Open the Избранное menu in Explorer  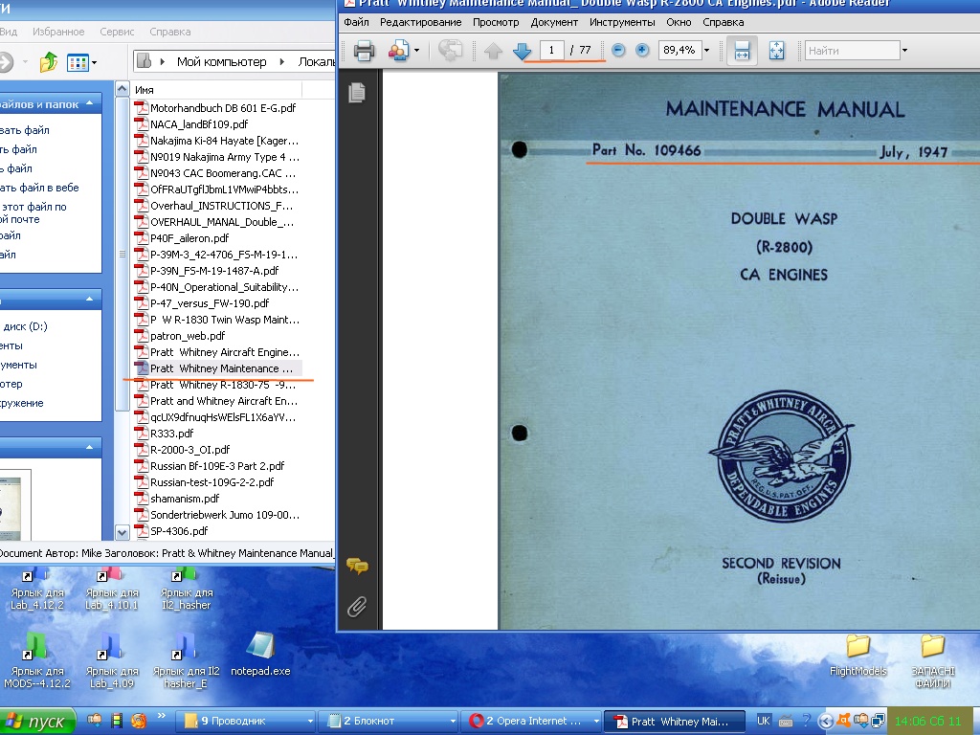point(58,32)
